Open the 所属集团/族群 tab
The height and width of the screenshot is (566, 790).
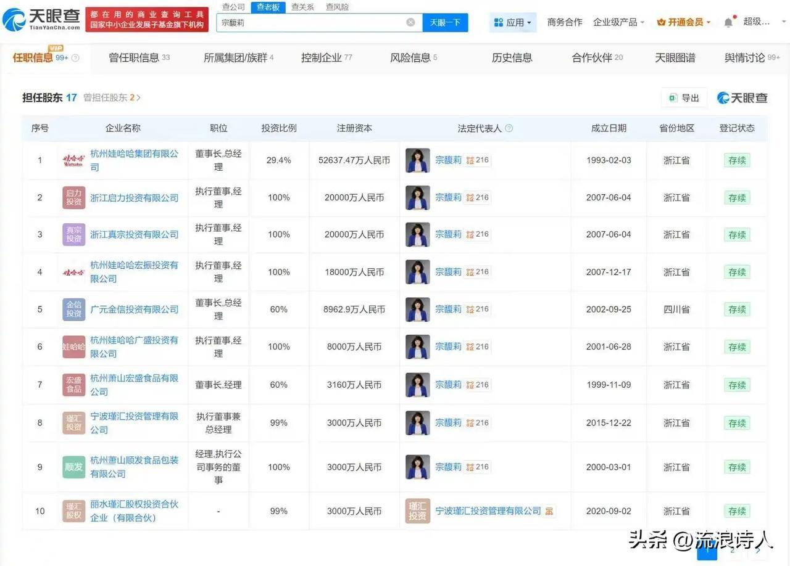click(239, 58)
